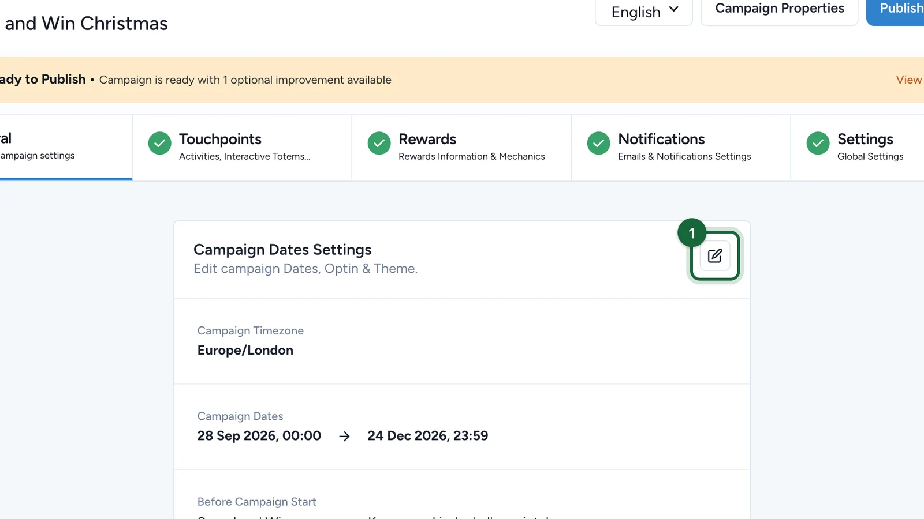Open the English language dropdown
This screenshot has height=519, width=924.
click(644, 12)
